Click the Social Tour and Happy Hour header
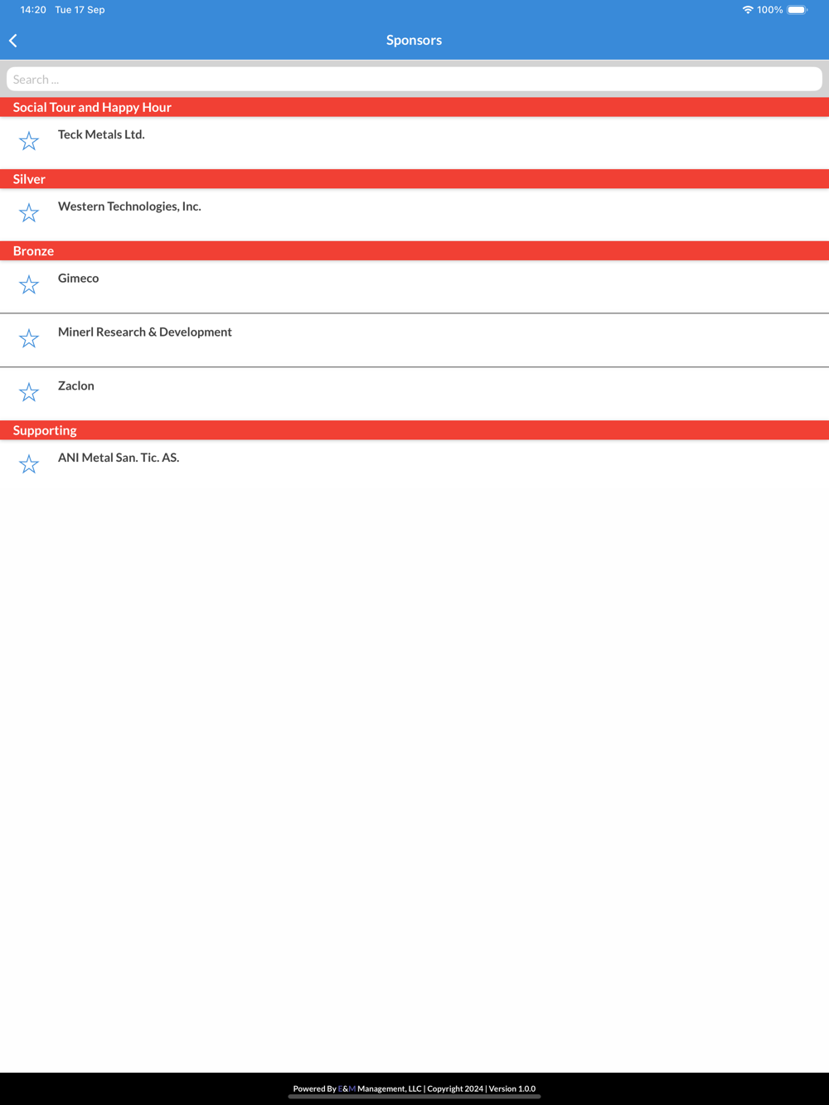 414,107
